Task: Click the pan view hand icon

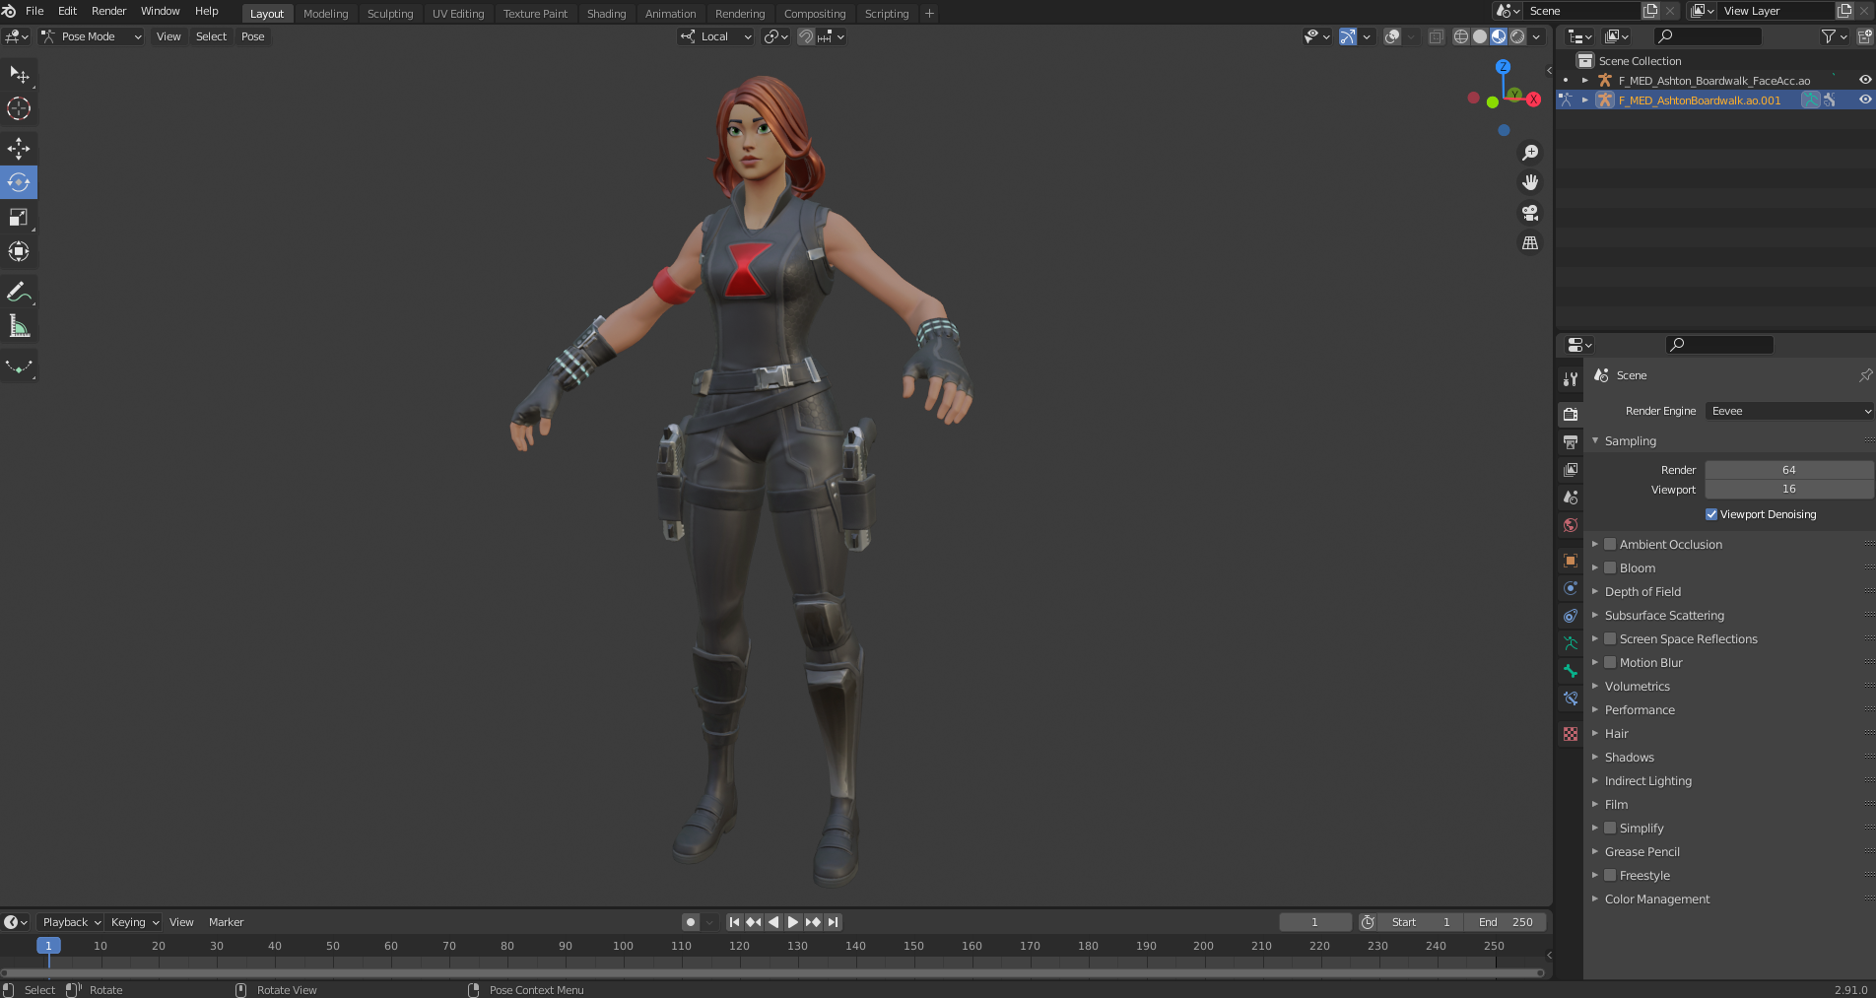Action: click(x=1530, y=182)
